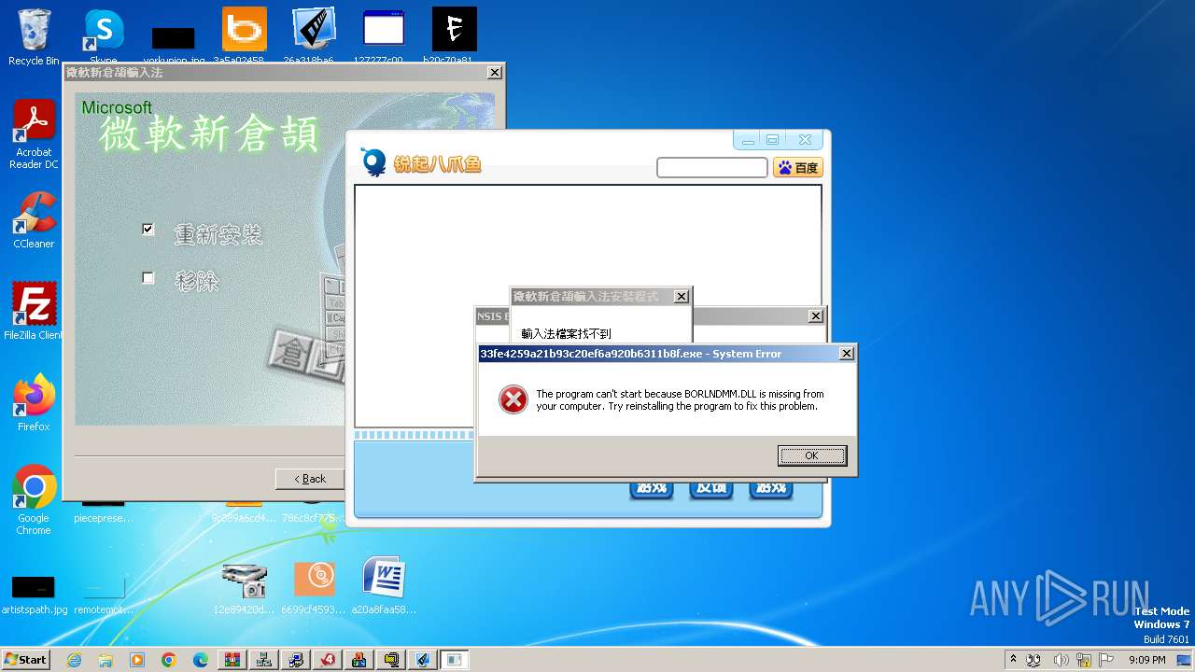Check the 移除 (remove) checkbox
The width and height of the screenshot is (1195, 672).
pos(148,277)
